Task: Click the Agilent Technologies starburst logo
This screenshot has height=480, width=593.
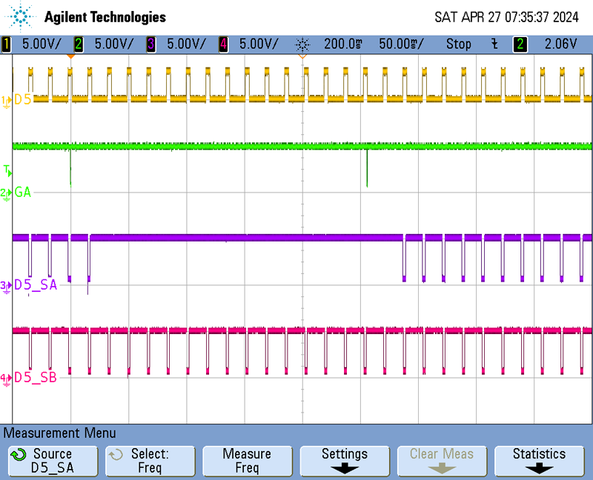Action: click(22, 16)
